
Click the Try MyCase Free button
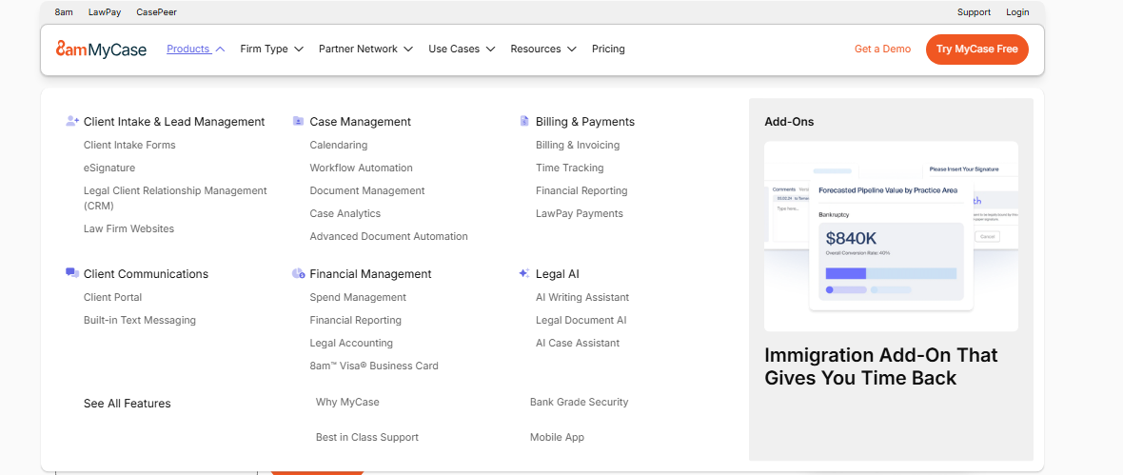pyautogui.click(x=976, y=49)
